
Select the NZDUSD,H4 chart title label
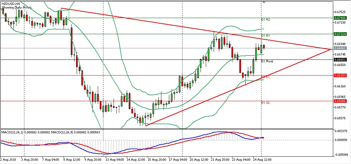click(11, 3)
